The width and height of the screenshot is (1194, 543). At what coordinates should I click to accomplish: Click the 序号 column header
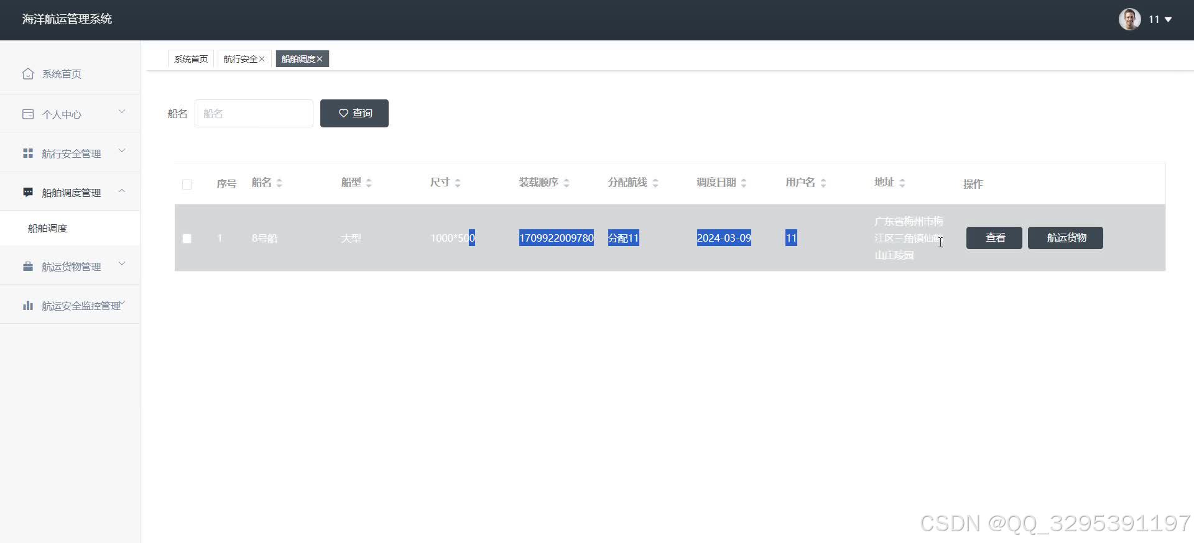[x=226, y=184]
